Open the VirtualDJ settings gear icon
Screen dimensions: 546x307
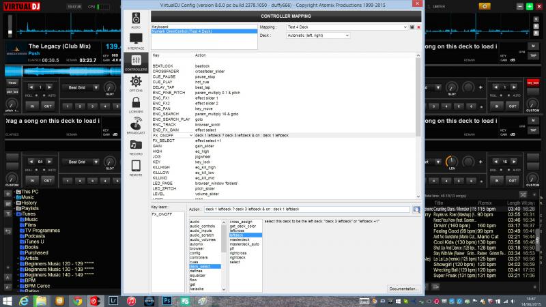[485, 6]
